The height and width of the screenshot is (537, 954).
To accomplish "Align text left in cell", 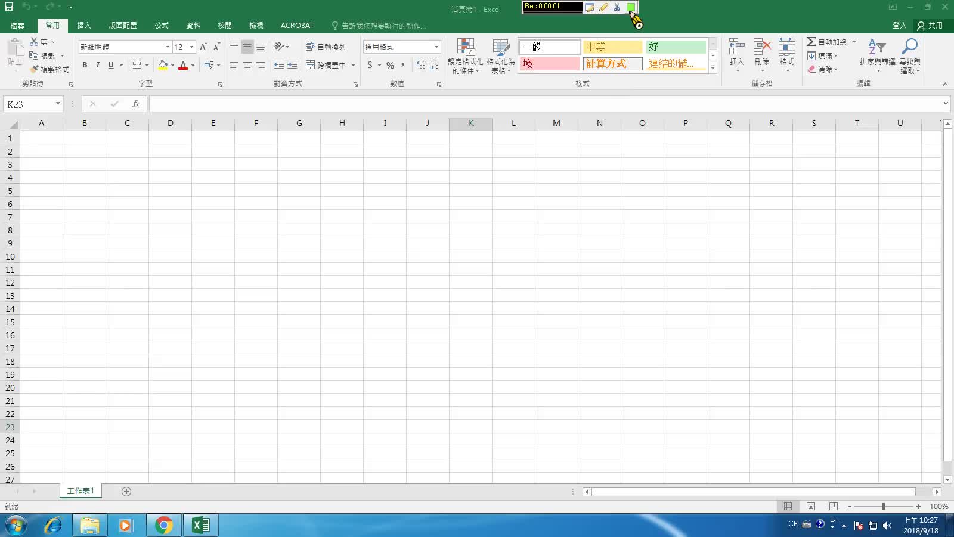I will pos(234,65).
